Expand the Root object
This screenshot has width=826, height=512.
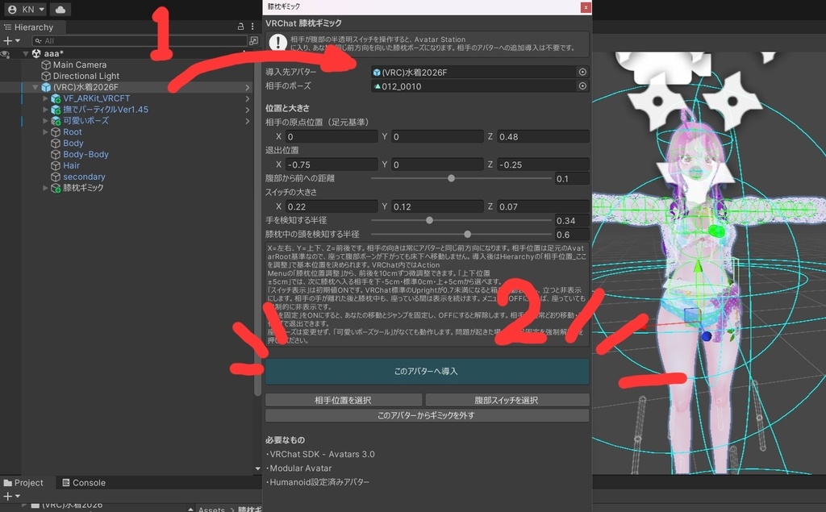pos(45,132)
